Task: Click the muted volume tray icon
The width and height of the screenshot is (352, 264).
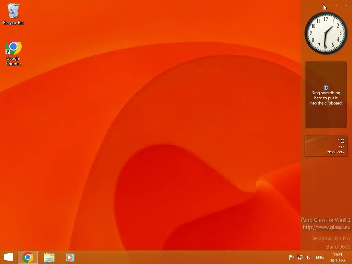Action: [x=308, y=257]
